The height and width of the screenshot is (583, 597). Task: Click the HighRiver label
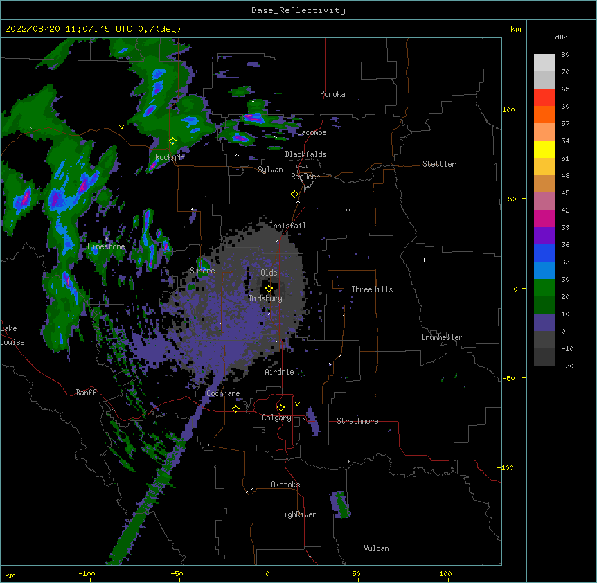point(298,514)
